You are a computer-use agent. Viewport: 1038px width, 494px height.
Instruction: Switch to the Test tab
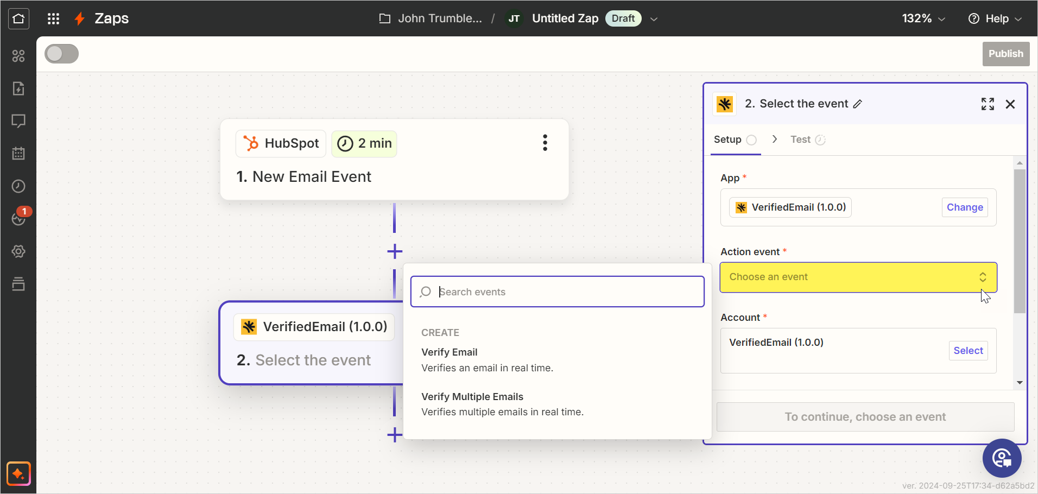808,140
